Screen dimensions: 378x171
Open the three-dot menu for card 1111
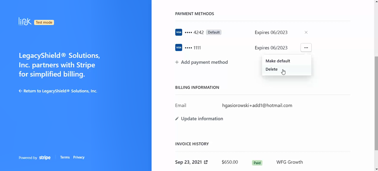[306, 48]
